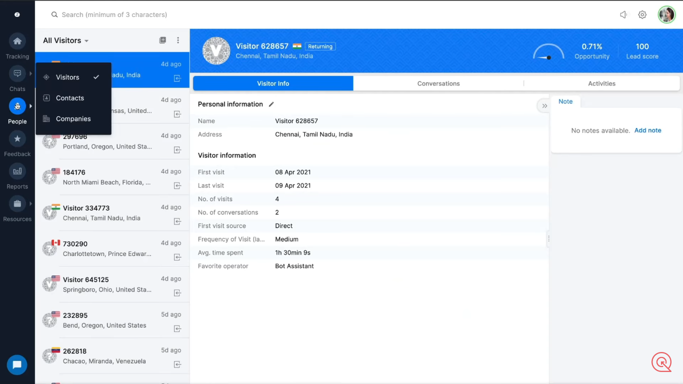Select visitor 297696 from Portland
Viewport: 683px width, 384px height.
[x=112, y=141]
